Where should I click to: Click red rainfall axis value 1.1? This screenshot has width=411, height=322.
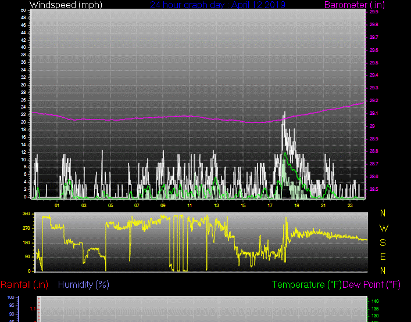click(33, 309)
